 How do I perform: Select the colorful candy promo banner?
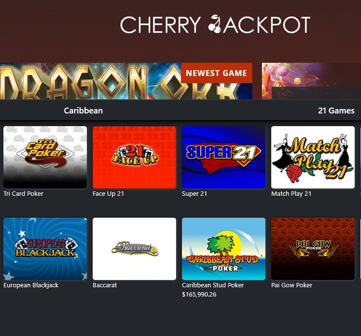pos(312,81)
